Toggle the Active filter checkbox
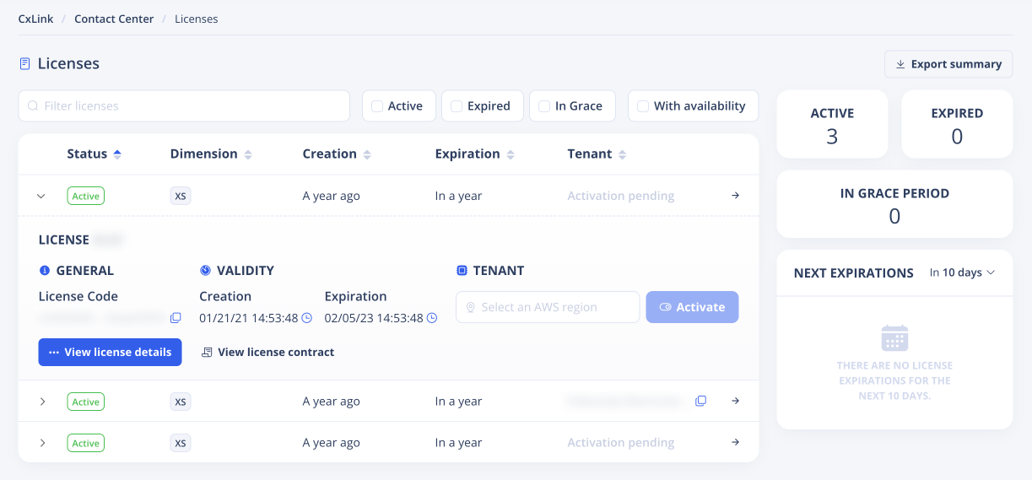Viewport: 1032px width, 480px height. click(377, 106)
